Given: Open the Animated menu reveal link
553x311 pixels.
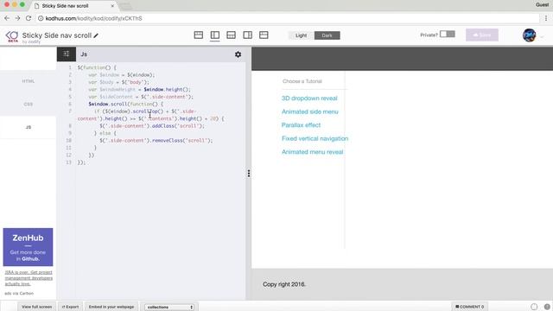Looking at the screenshot, I should tap(312, 152).
